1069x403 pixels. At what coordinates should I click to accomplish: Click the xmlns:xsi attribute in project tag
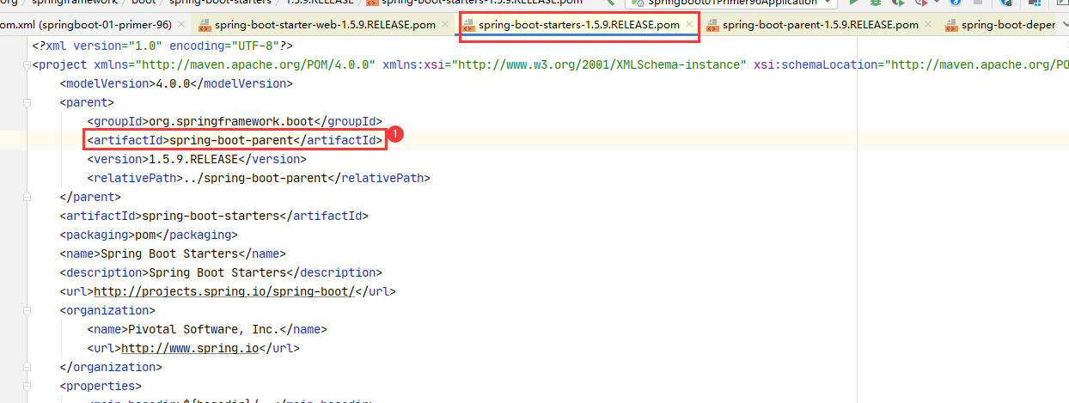[x=565, y=64]
